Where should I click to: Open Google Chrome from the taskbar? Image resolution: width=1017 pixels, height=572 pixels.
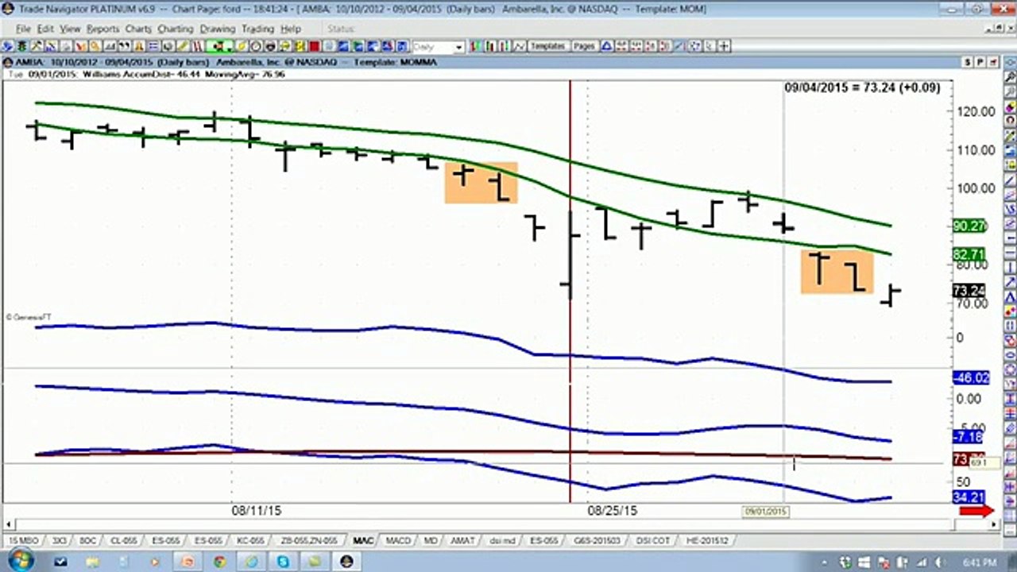point(219,562)
